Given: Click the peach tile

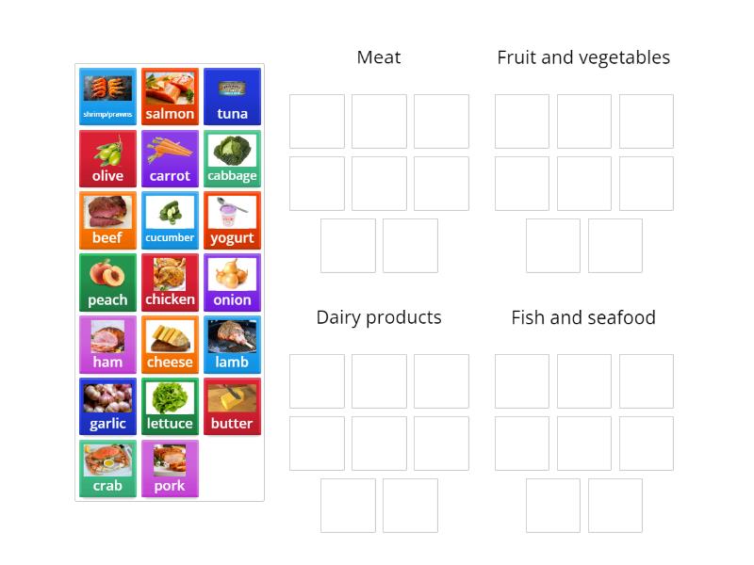Looking at the screenshot, I should coord(107,282).
